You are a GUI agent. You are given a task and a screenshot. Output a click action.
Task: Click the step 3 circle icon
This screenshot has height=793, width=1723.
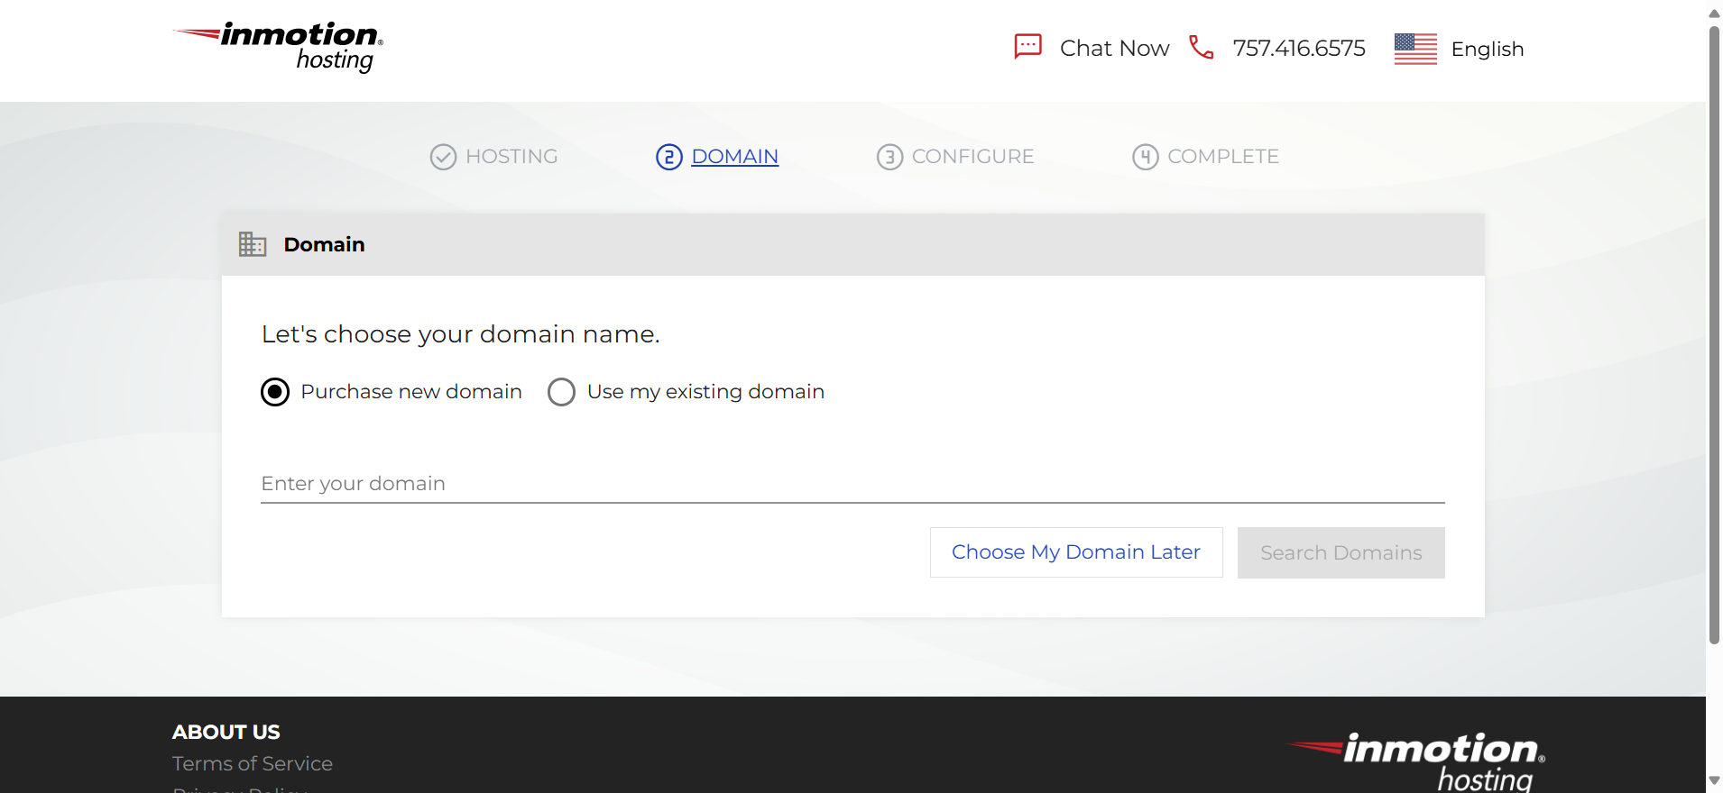(889, 157)
